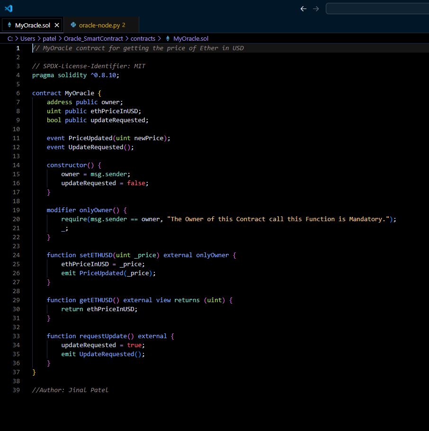This screenshot has width=429, height=431.
Task: Click "ethPriceInUSD" in the line 8 declaration
Action: pos(114,111)
